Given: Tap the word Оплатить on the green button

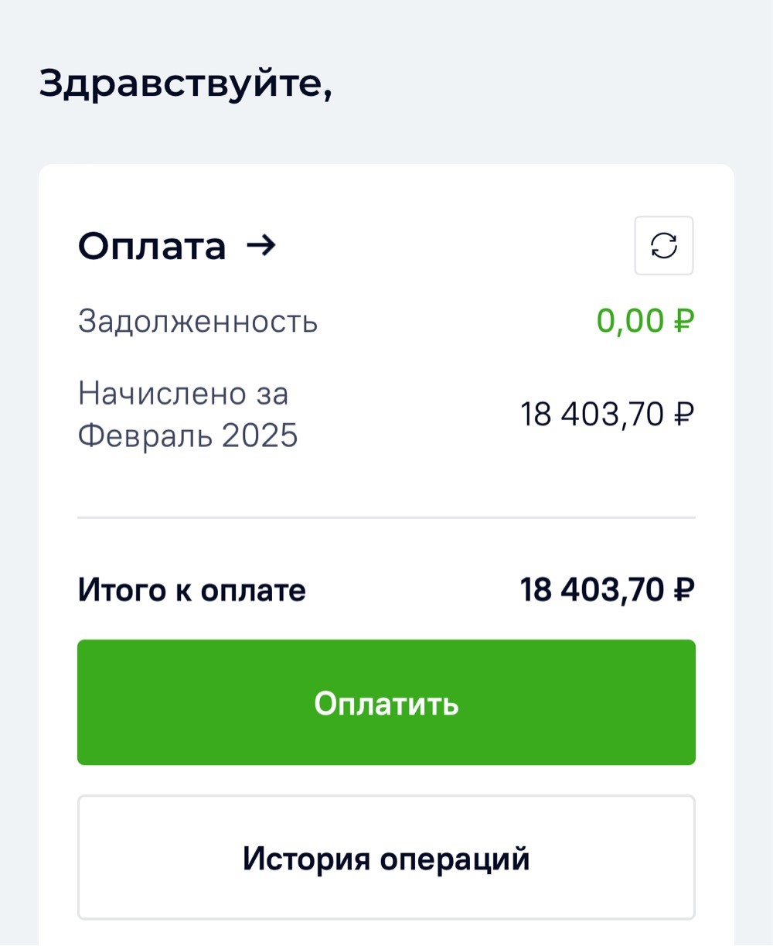Looking at the screenshot, I should [x=386, y=703].
